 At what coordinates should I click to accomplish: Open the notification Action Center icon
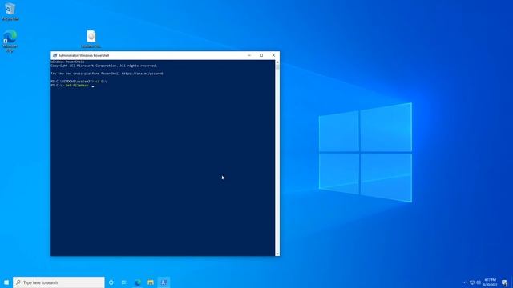(504, 282)
